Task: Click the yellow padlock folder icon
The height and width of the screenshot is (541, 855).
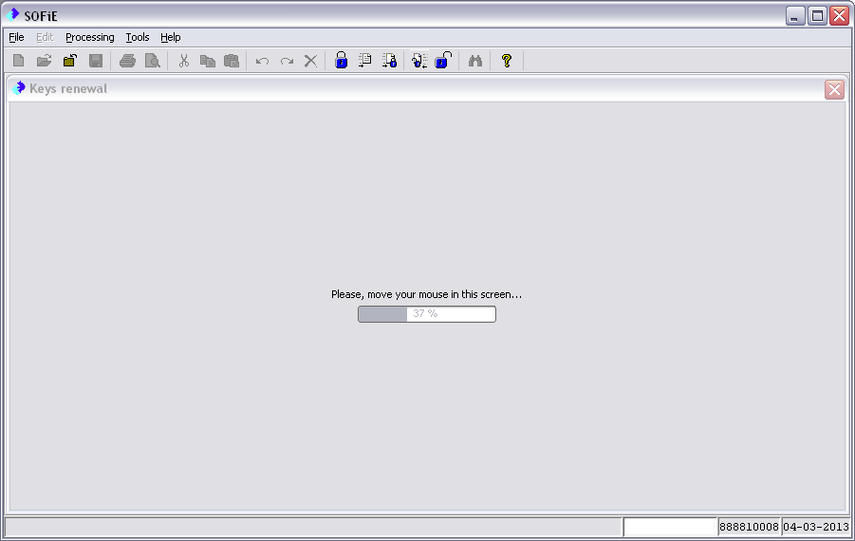Action: pos(69,61)
